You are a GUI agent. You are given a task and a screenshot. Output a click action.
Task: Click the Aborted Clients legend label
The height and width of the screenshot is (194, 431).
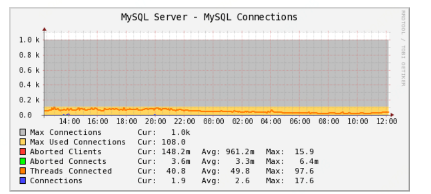pyautogui.click(x=66, y=152)
